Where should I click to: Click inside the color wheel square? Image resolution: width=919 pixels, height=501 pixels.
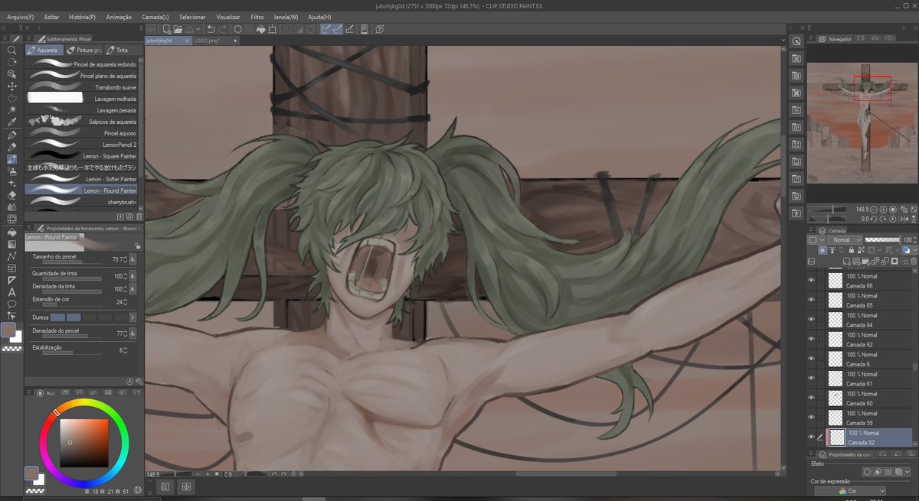click(84, 442)
